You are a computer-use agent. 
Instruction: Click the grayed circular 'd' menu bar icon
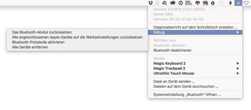157,3
